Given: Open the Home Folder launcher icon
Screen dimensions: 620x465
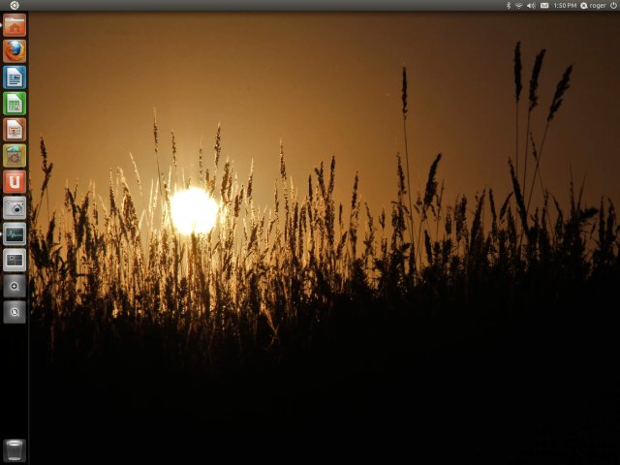Looking at the screenshot, I should [15, 25].
